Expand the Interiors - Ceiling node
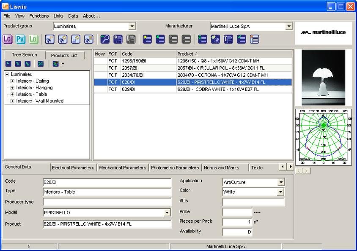The image size is (357, 251). click(12, 81)
